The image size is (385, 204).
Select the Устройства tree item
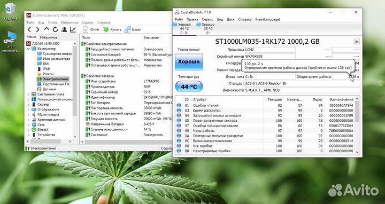coord(43,135)
